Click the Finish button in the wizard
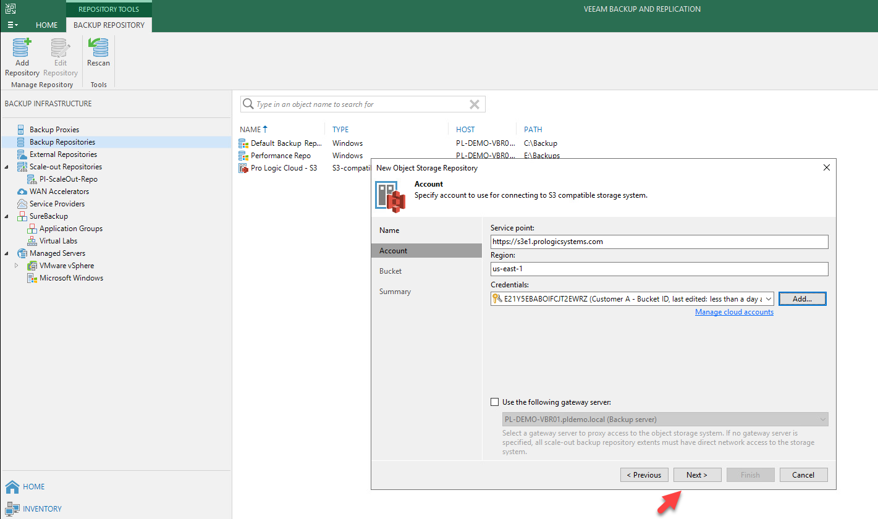 [750, 475]
